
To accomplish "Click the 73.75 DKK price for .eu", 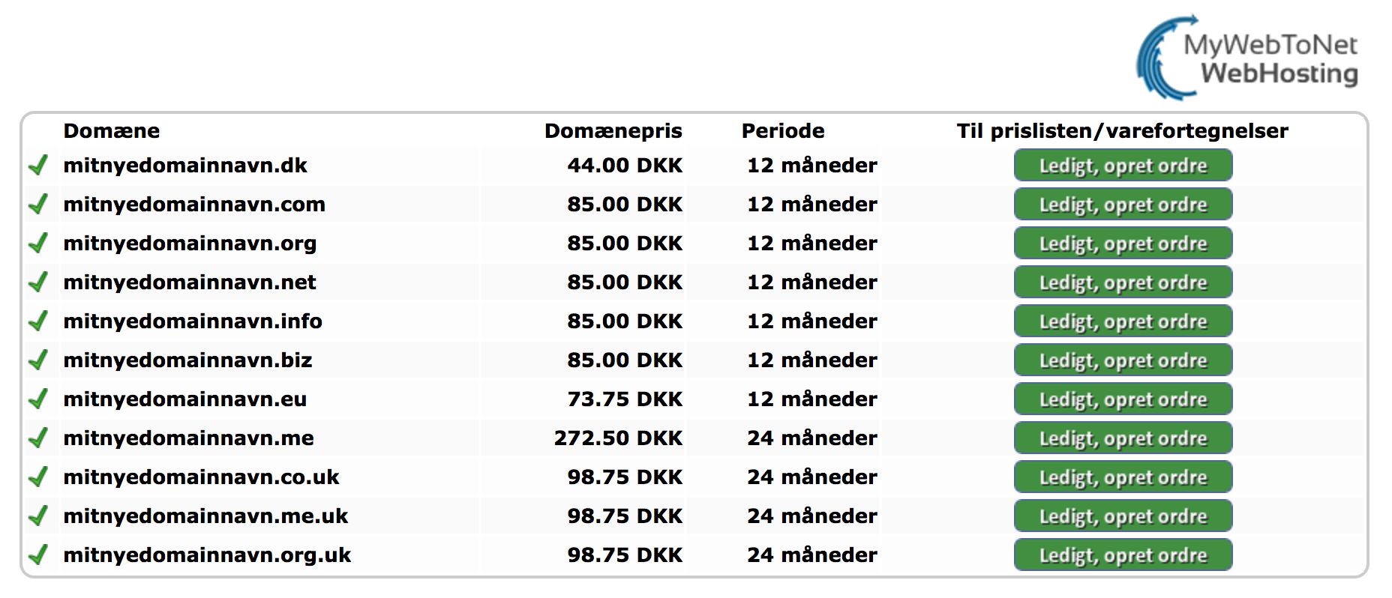I will coord(625,399).
